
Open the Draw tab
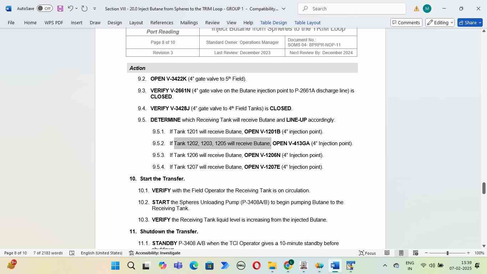(95, 22)
